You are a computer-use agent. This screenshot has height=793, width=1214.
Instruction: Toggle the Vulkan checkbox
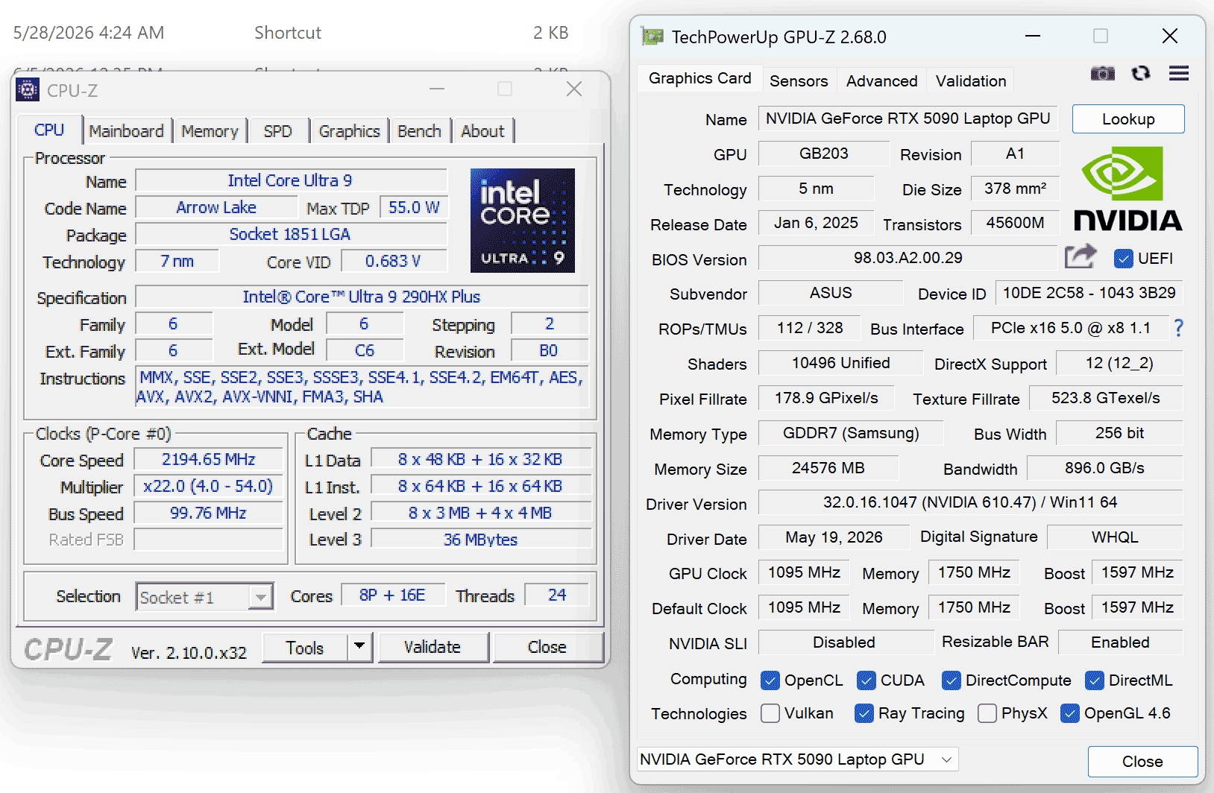pyautogui.click(x=770, y=713)
